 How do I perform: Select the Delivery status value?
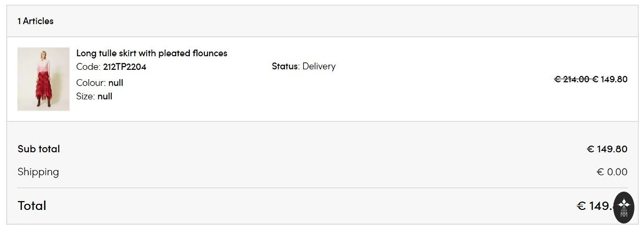click(319, 67)
